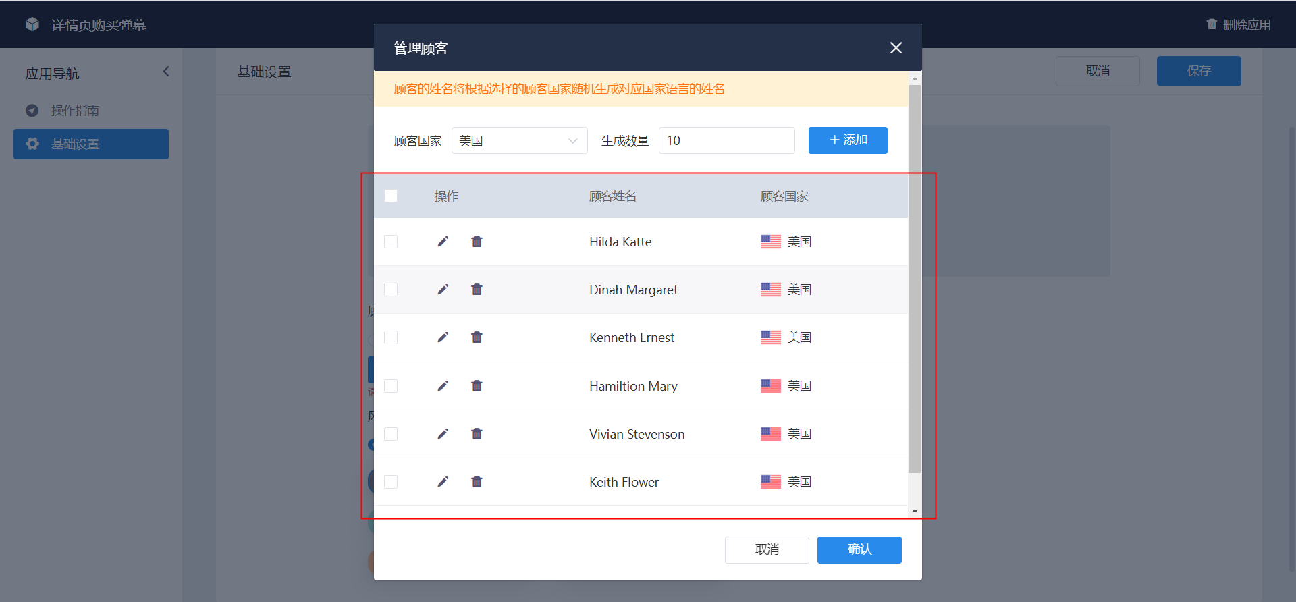The width and height of the screenshot is (1296, 602).
Task: Delete the Hilda Katte customer row
Action: click(x=477, y=242)
